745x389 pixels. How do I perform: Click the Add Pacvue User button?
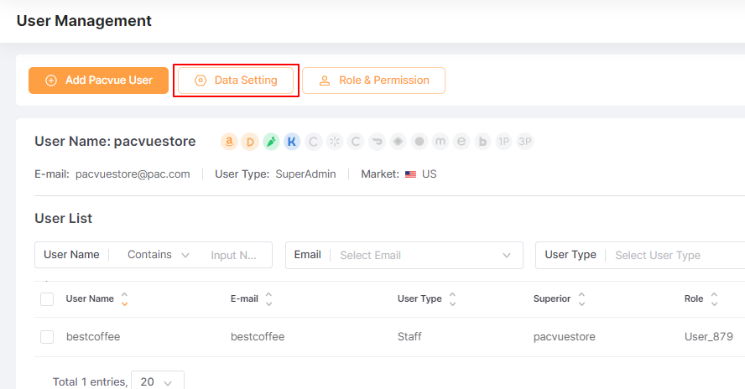coord(98,80)
